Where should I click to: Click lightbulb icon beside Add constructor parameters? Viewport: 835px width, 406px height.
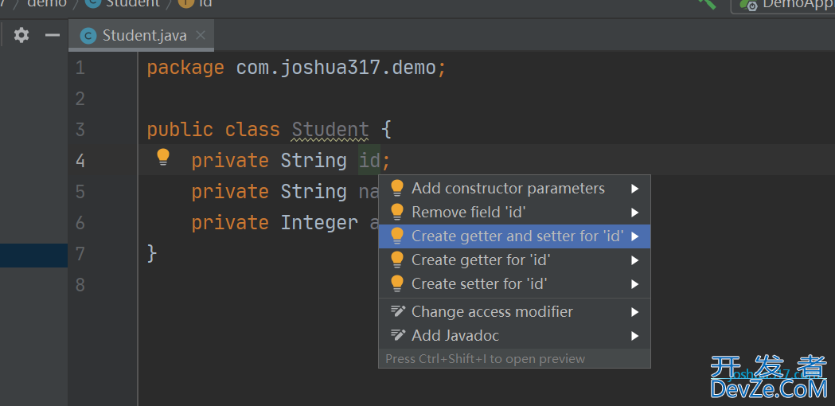(x=397, y=188)
